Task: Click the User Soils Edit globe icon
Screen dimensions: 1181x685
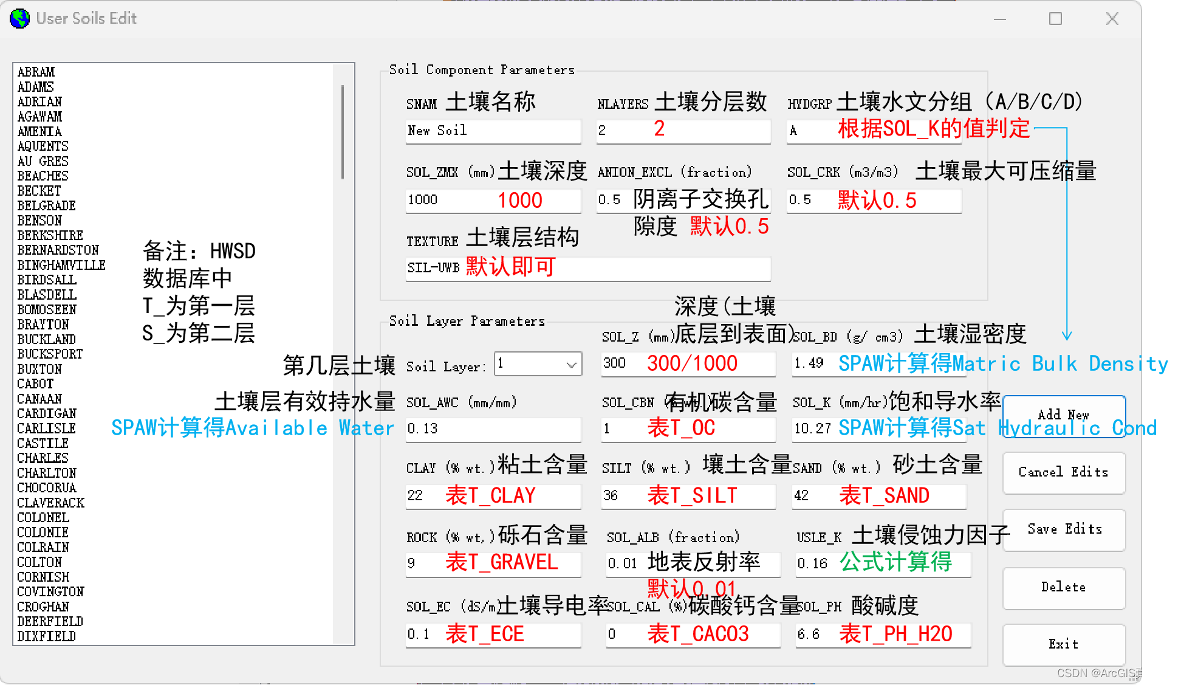Action: tap(19, 18)
